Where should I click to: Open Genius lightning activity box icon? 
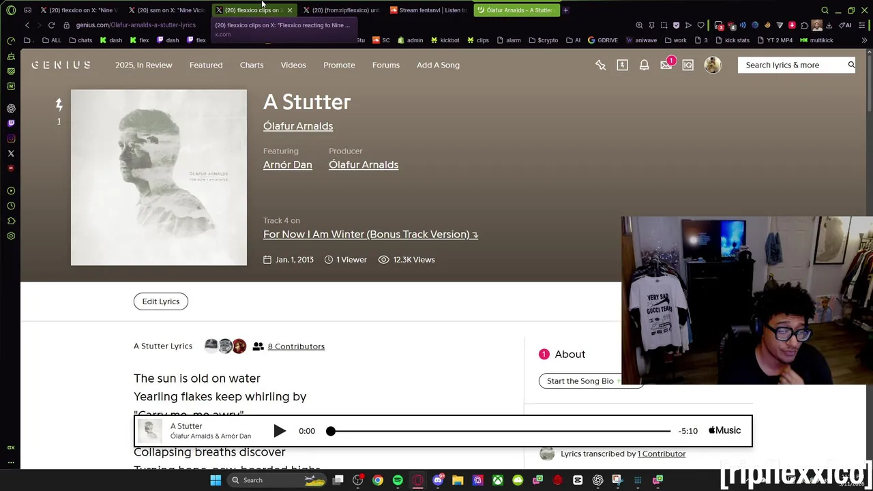tap(622, 65)
